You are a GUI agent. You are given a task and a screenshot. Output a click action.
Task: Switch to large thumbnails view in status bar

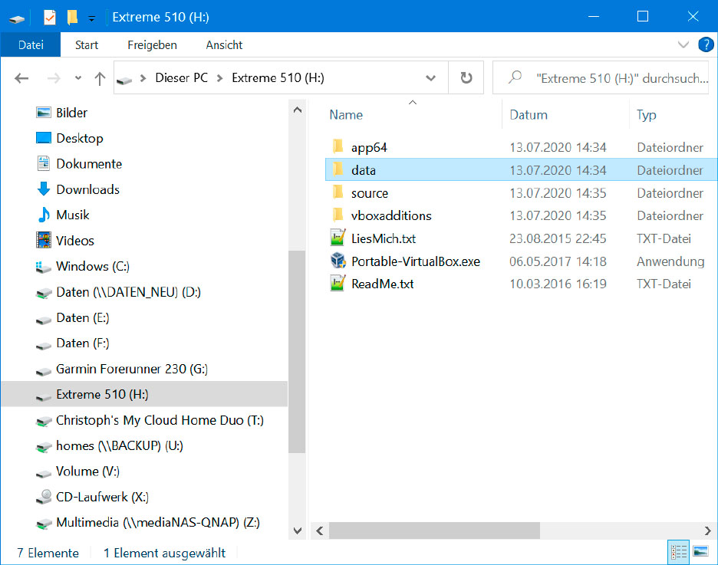(x=700, y=551)
